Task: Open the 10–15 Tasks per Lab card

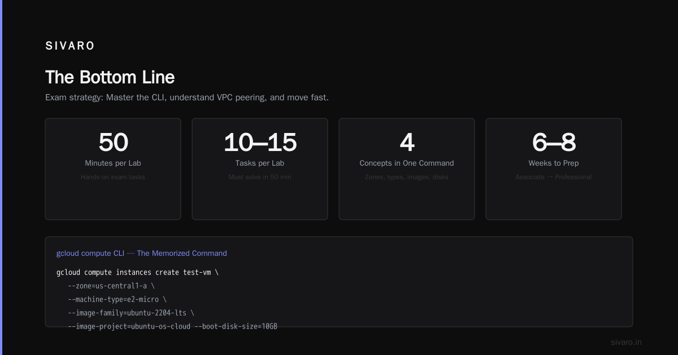Action: pos(260,169)
